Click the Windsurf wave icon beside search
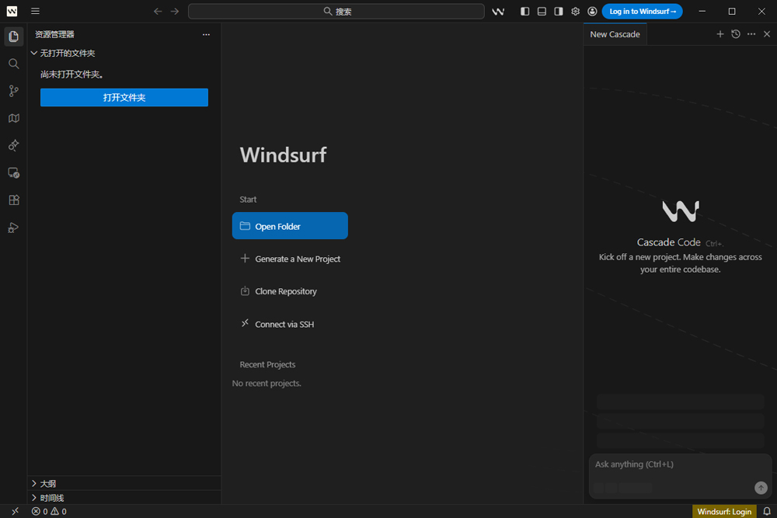 click(498, 11)
